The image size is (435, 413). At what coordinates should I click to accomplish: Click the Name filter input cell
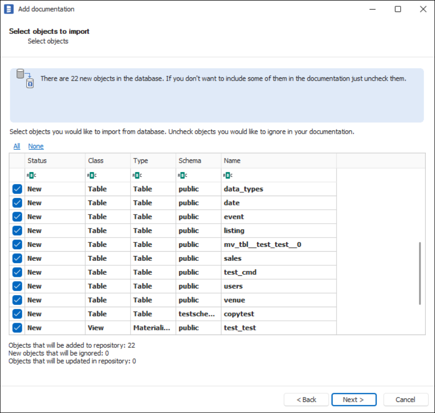pos(279,175)
